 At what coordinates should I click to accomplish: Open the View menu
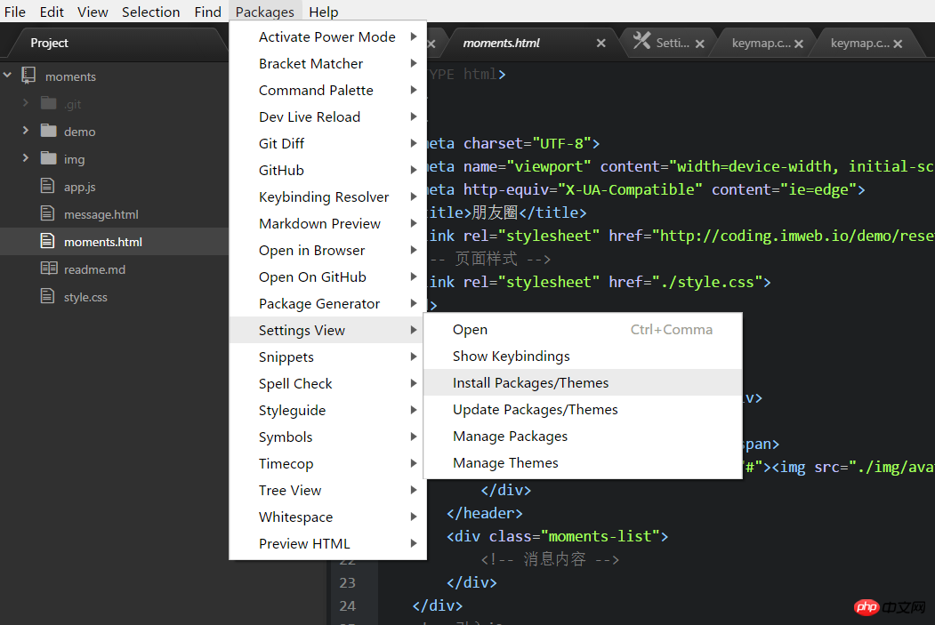point(93,12)
